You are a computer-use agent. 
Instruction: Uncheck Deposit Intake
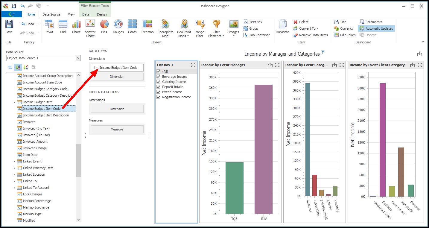(159, 87)
